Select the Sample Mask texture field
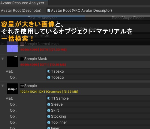This screenshot has width=150, height=129. tap(85, 59)
